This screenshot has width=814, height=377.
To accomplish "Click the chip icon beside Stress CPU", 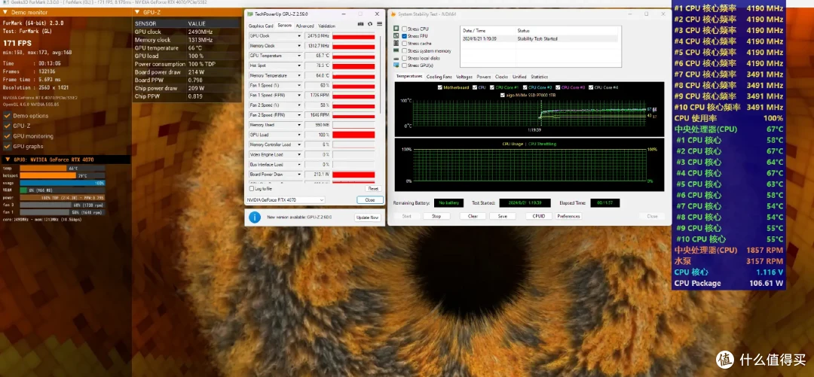I will pyautogui.click(x=396, y=29).
